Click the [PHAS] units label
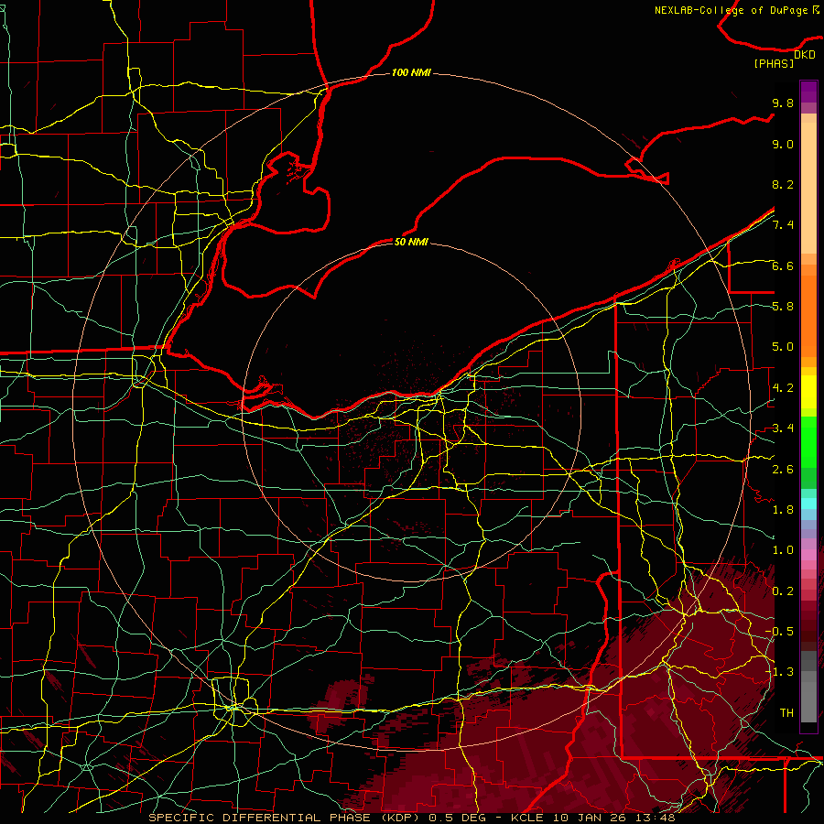Screen dimensions: 824x824 774,63
